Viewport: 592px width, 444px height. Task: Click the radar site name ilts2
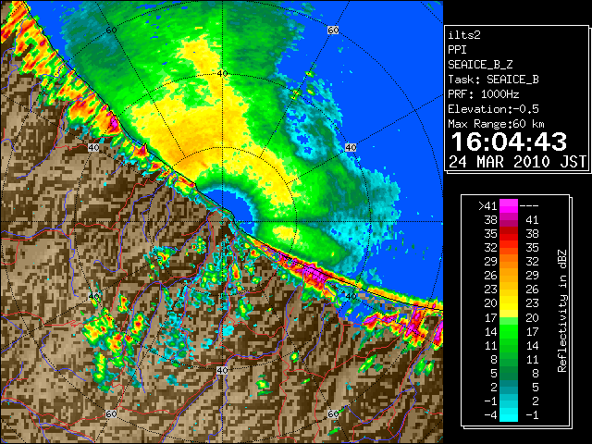[464, 35]
